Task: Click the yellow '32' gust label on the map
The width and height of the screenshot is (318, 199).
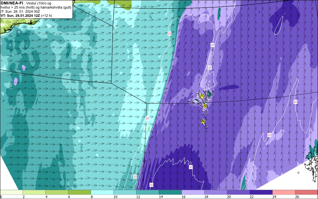Action: [x=203, y=121]
